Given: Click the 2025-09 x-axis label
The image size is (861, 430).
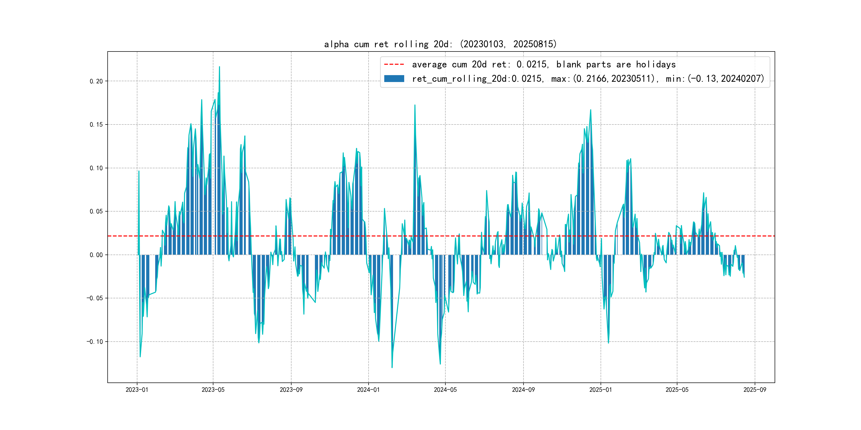Looking at the screenshot, I should click(755, 390).
